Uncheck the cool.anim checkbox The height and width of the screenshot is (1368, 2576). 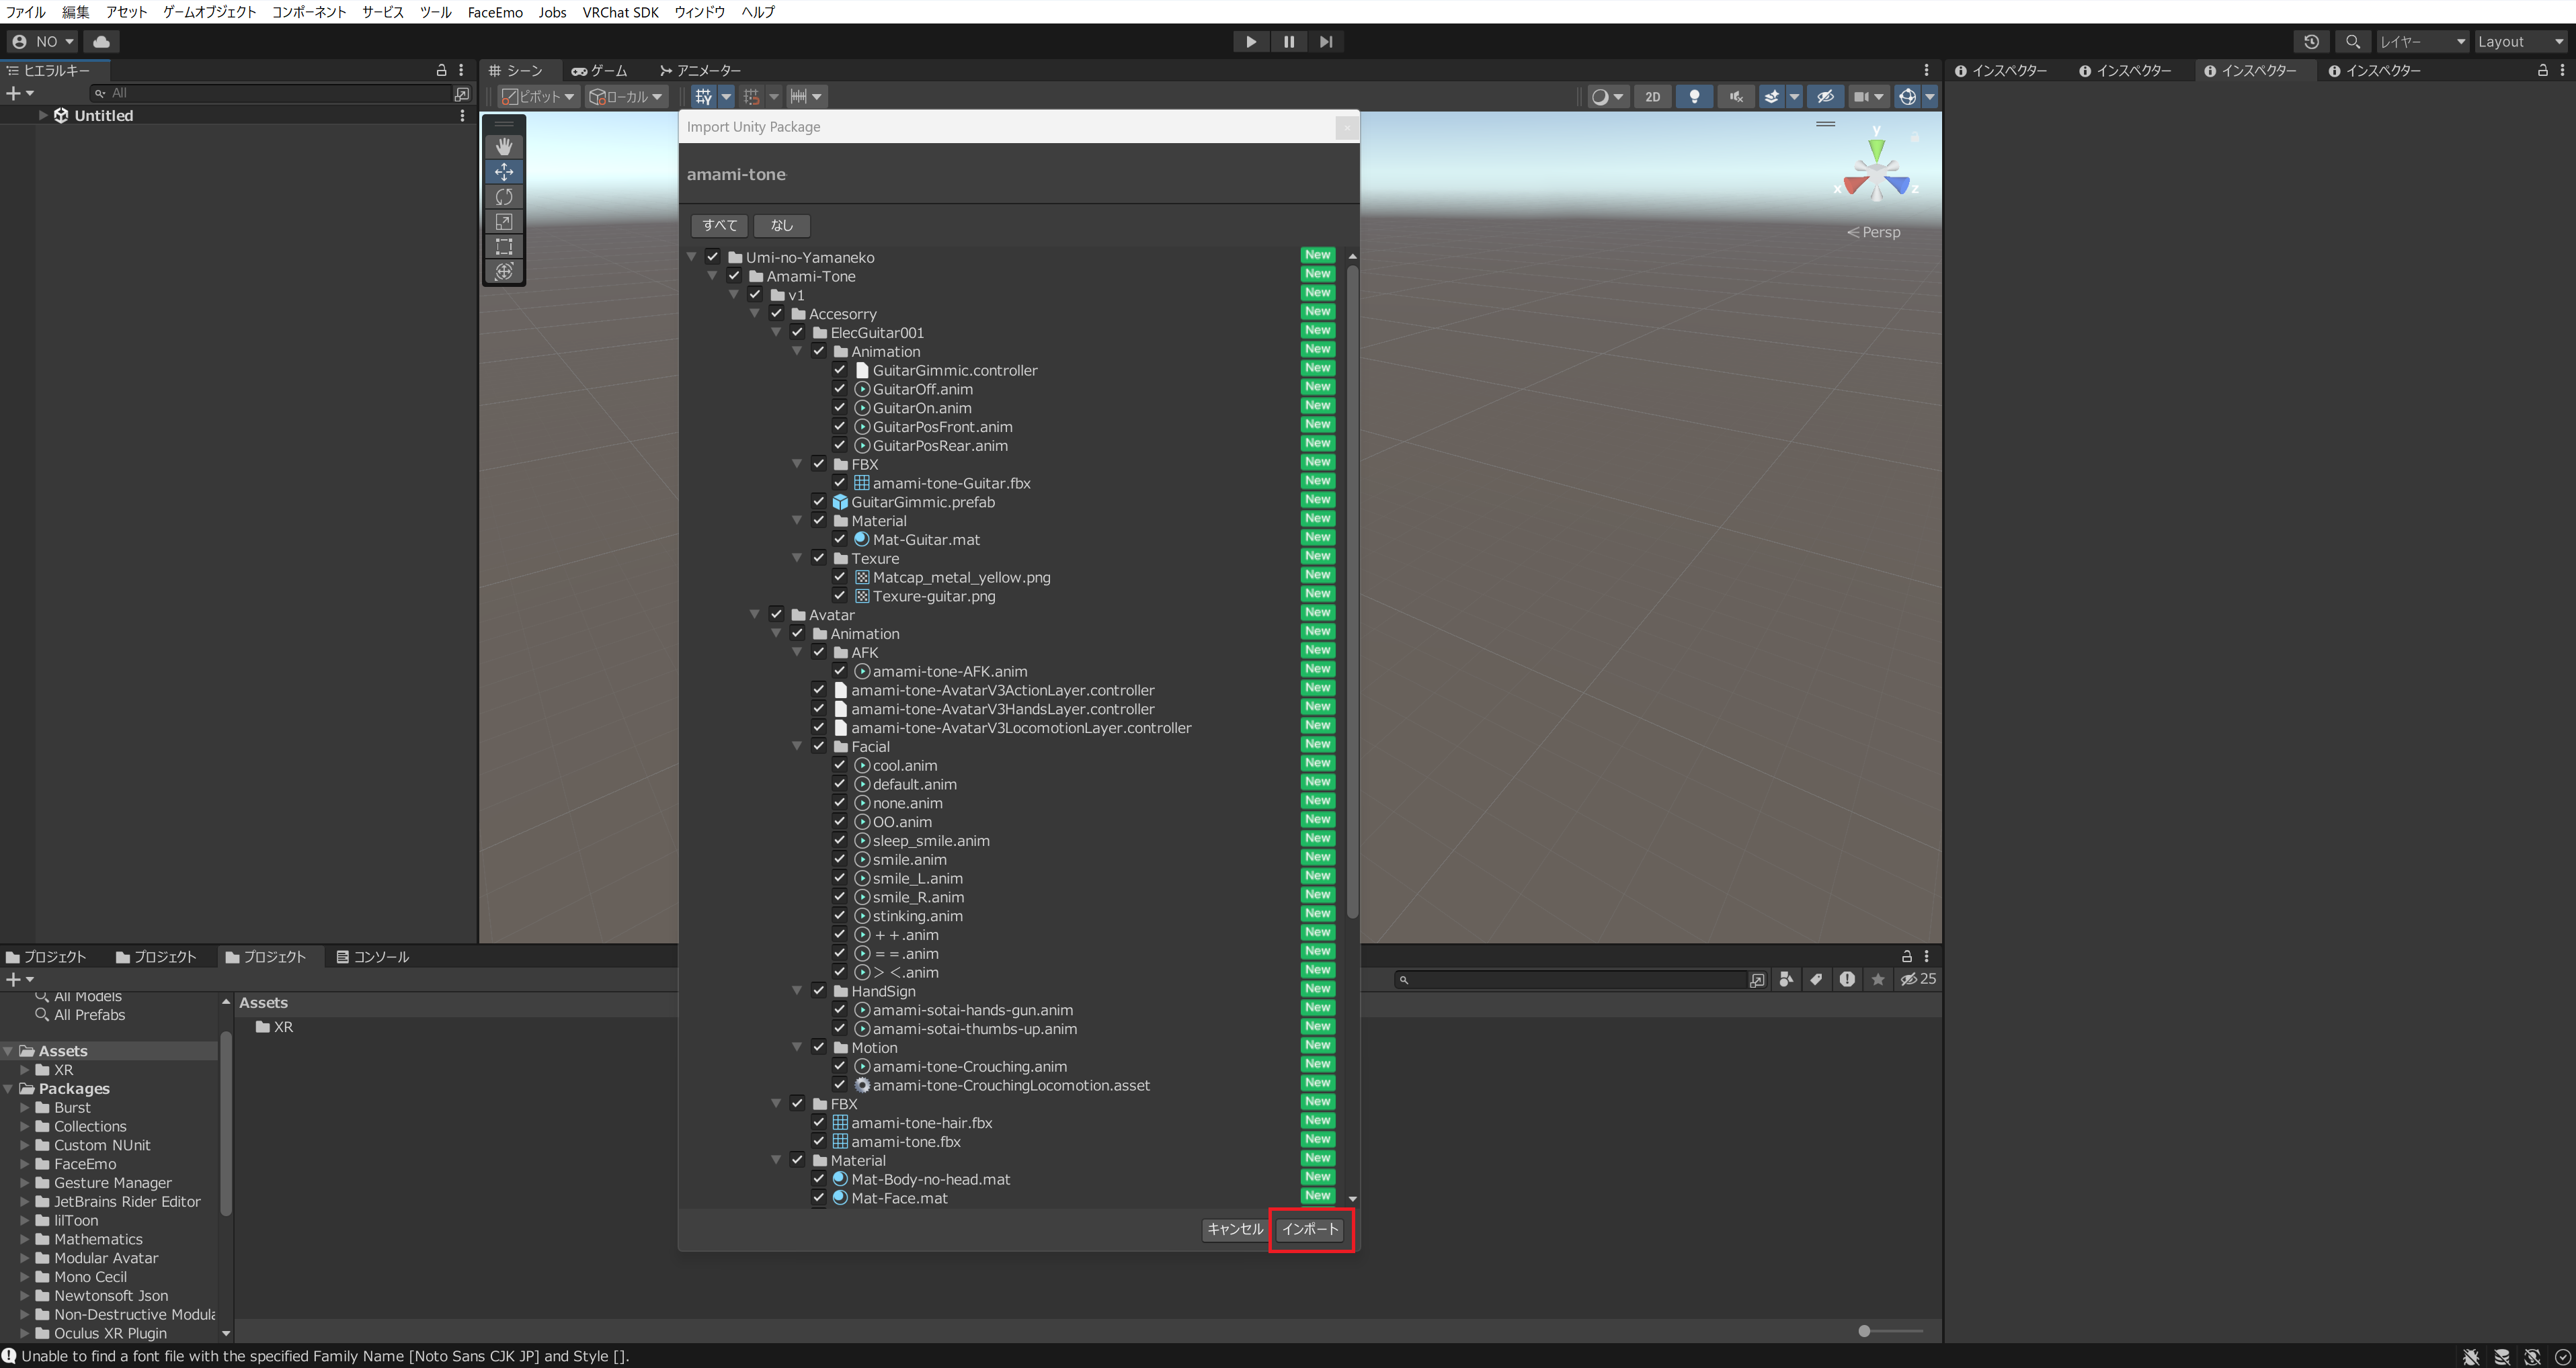(840, 765)
